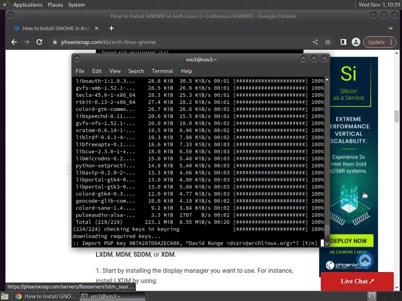Open Chrome three-dot menu

[391, 42]
